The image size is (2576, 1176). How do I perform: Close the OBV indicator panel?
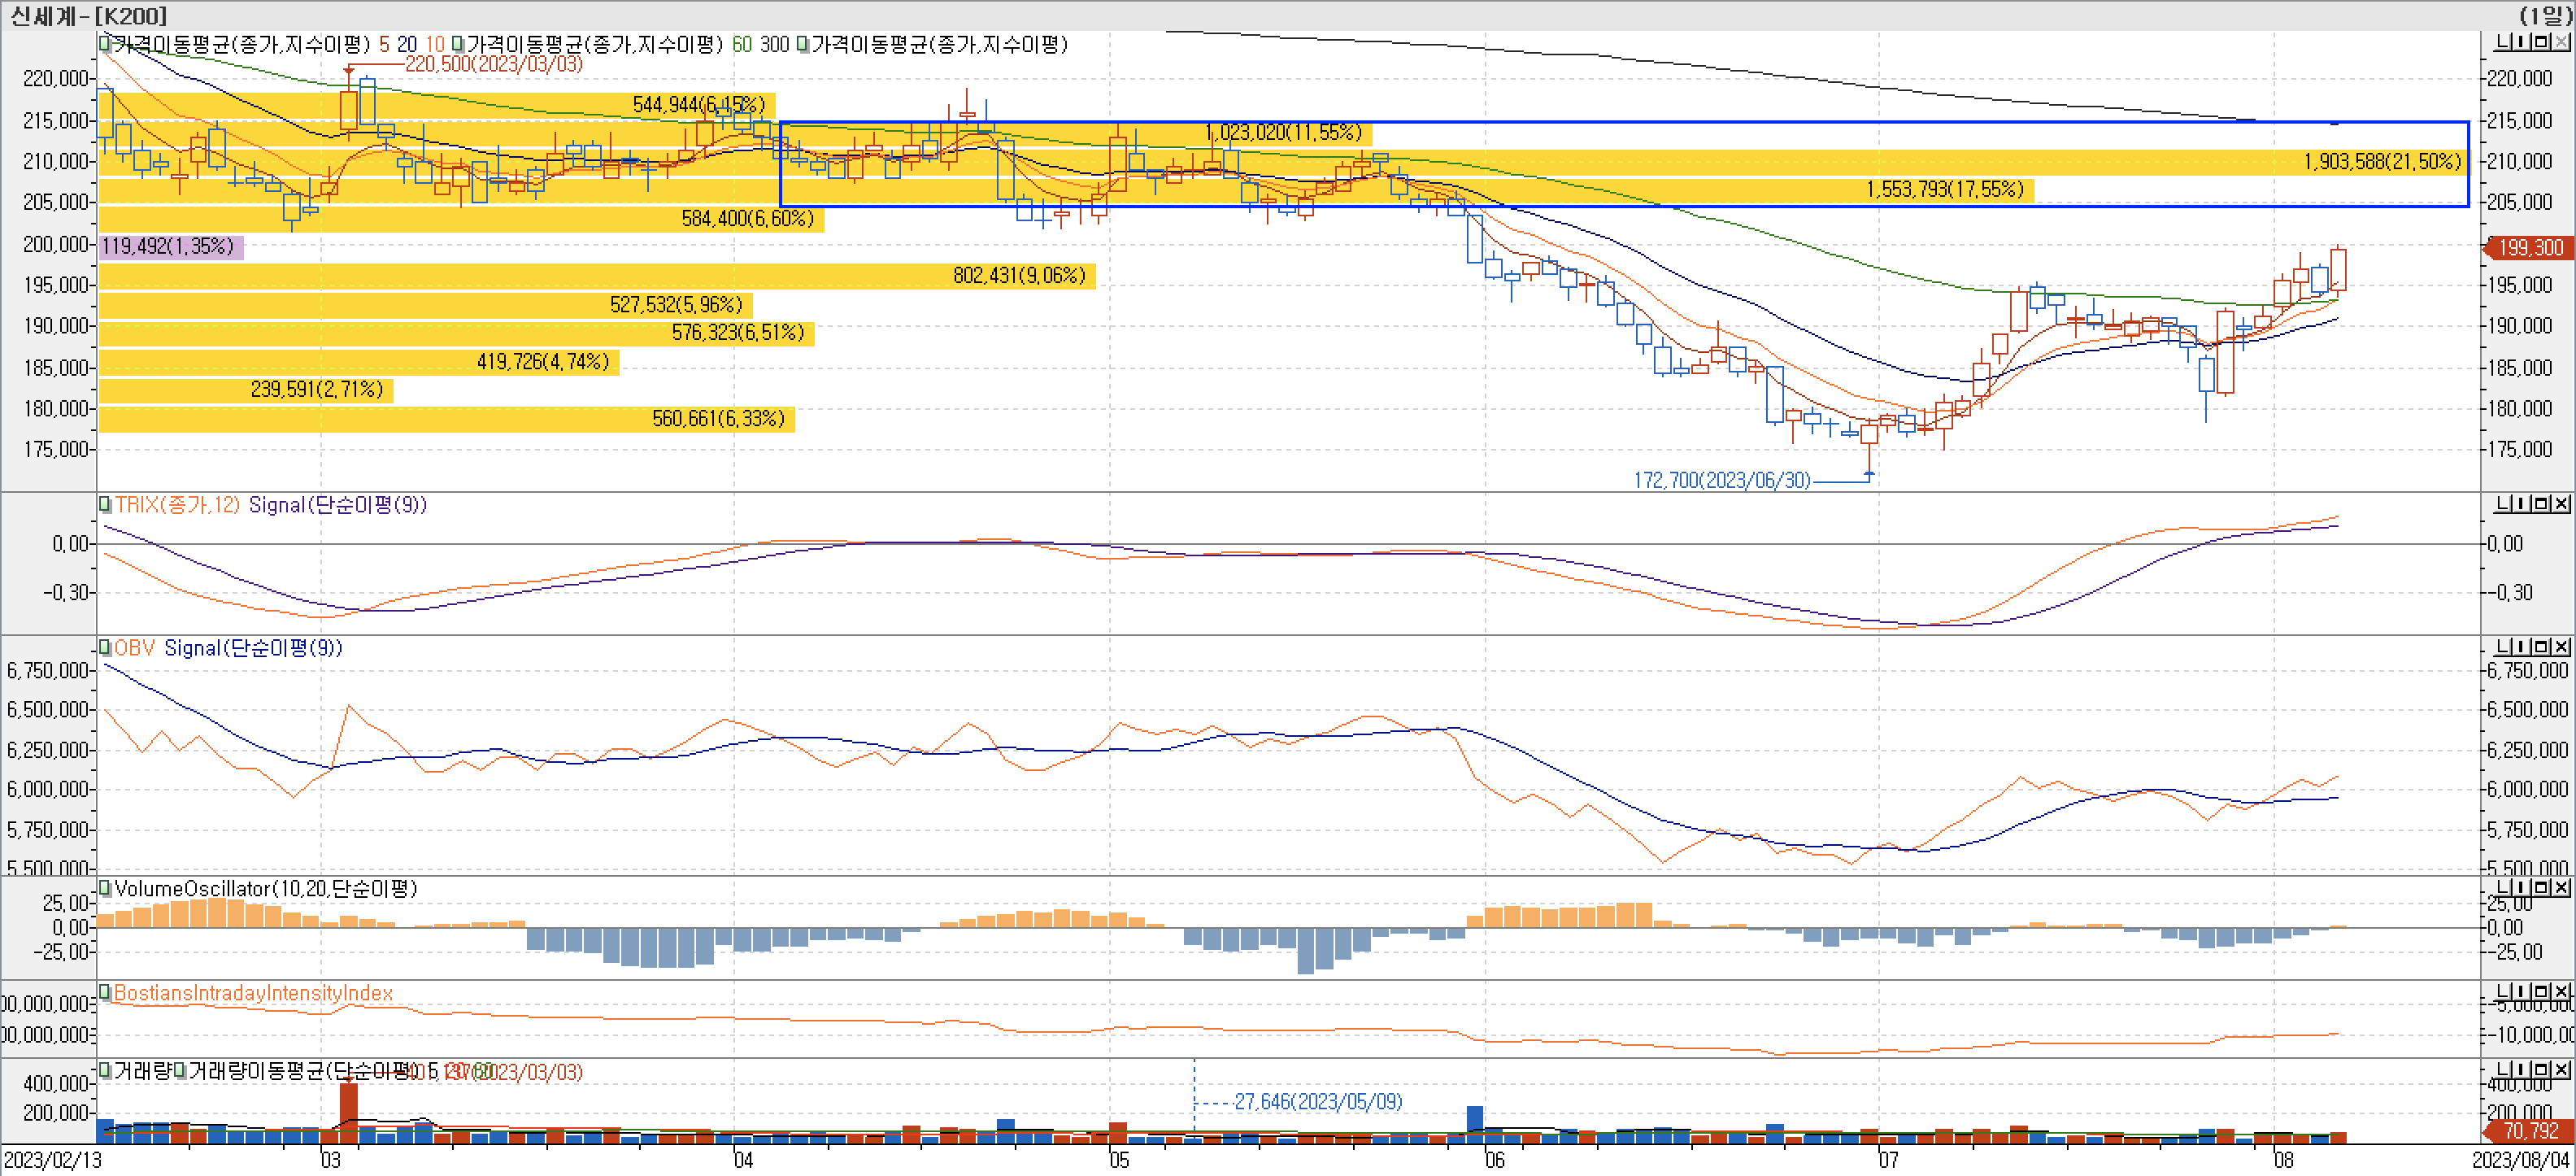[2561, 647]
